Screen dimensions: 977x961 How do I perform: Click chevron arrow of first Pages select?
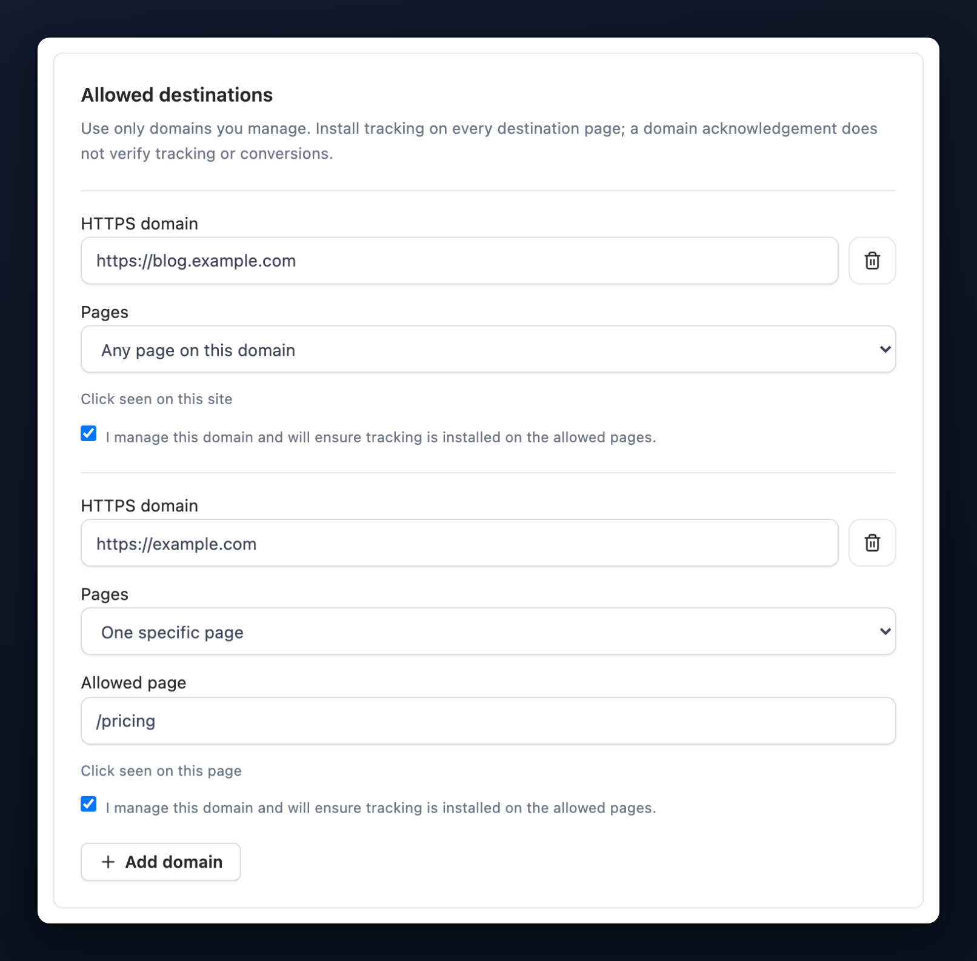coord(885,350)
